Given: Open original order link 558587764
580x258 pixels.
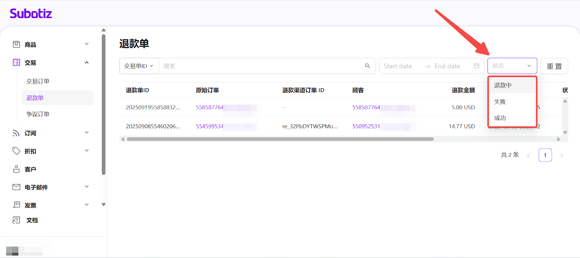Looking at the screenshot, I should pos(210,107).
